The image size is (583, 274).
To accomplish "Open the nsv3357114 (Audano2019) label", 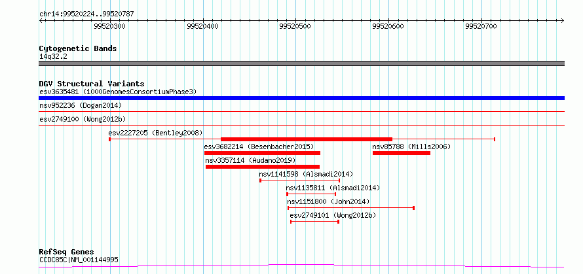I will pos(250,160).
